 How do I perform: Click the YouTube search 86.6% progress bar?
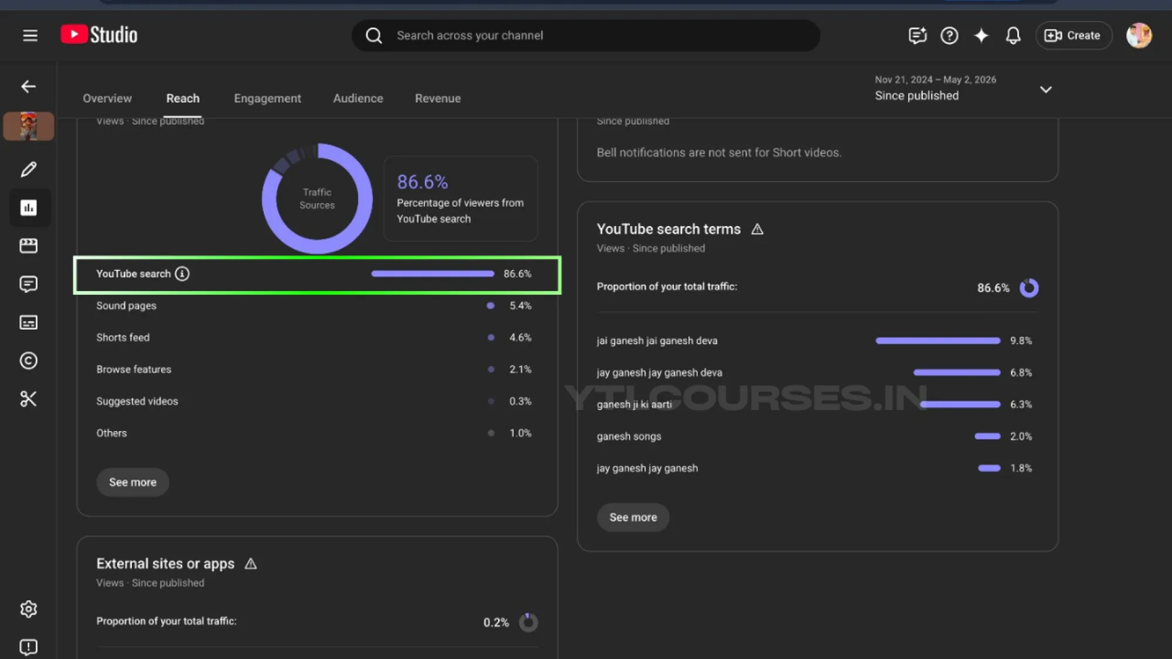(x=432, y=274)
